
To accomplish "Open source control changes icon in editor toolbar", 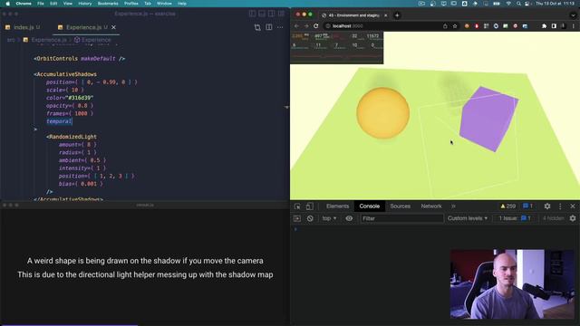I will point(257,27).
